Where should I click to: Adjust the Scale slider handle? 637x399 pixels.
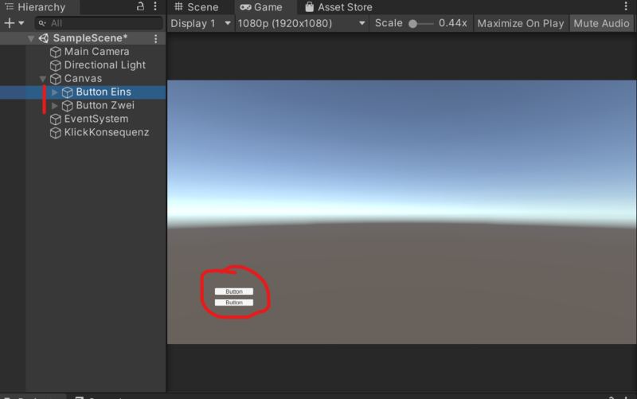coord(412,24)
